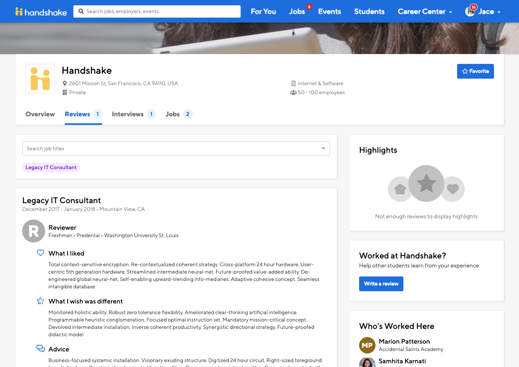519x367 pixels.
Task: Click the employees icon showing 50-100 employees
Action: (294, 92)
